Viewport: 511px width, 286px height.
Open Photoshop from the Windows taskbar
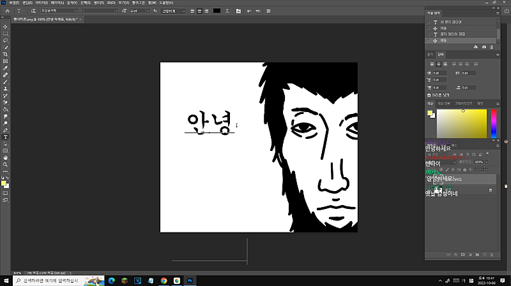[x=190, y=280]
